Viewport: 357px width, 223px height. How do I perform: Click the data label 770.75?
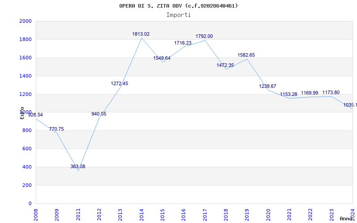[57, 129]
